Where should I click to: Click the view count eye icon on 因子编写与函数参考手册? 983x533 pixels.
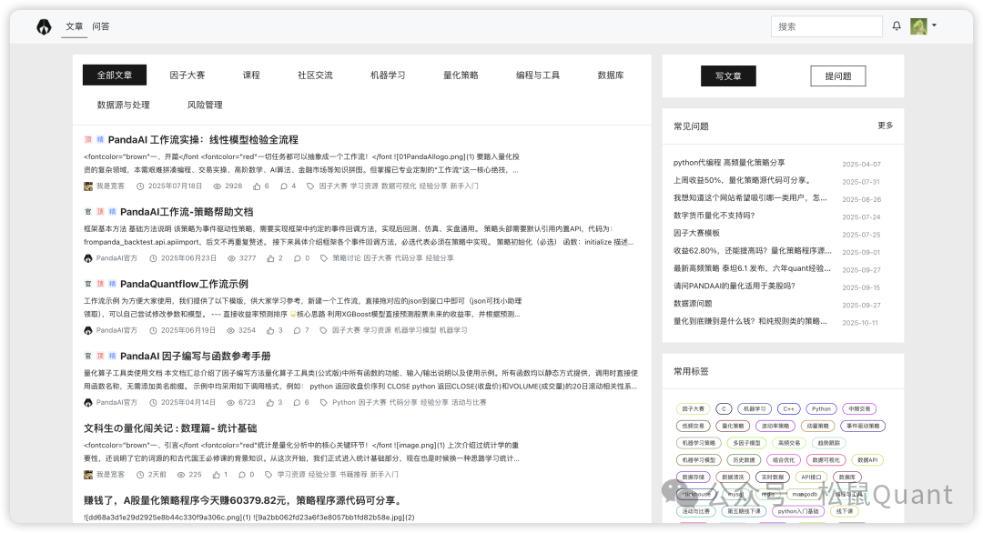click(230, 401)
